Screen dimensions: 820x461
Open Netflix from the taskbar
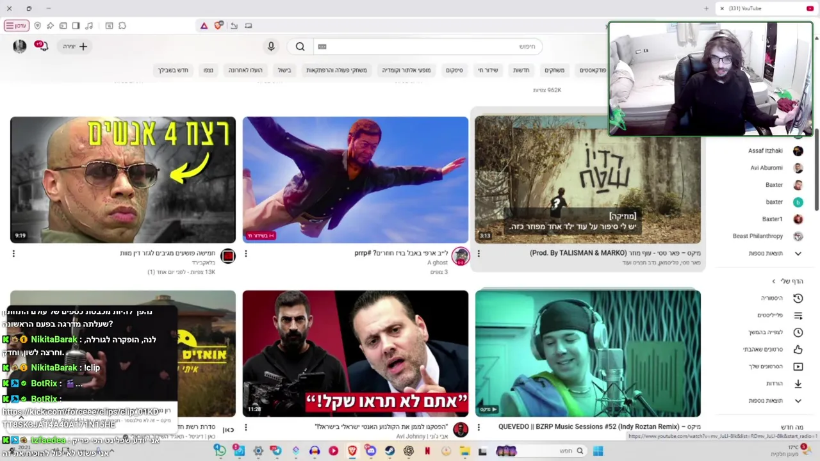click(427, 451)
